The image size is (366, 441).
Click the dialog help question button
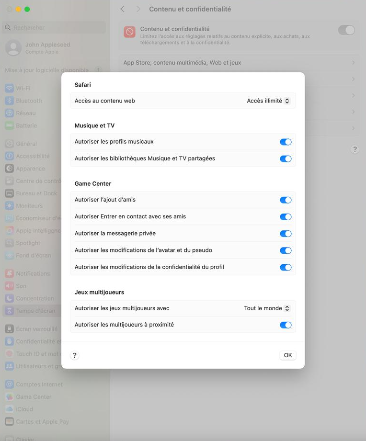pyautogui.click(x=75, y=355)
